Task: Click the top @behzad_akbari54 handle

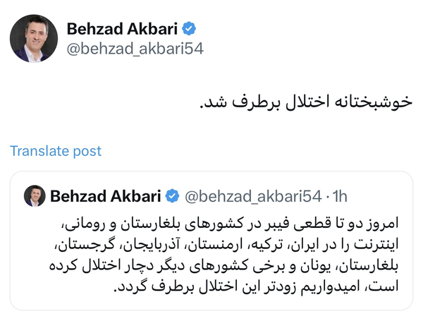Action: [x=127, y=49]
